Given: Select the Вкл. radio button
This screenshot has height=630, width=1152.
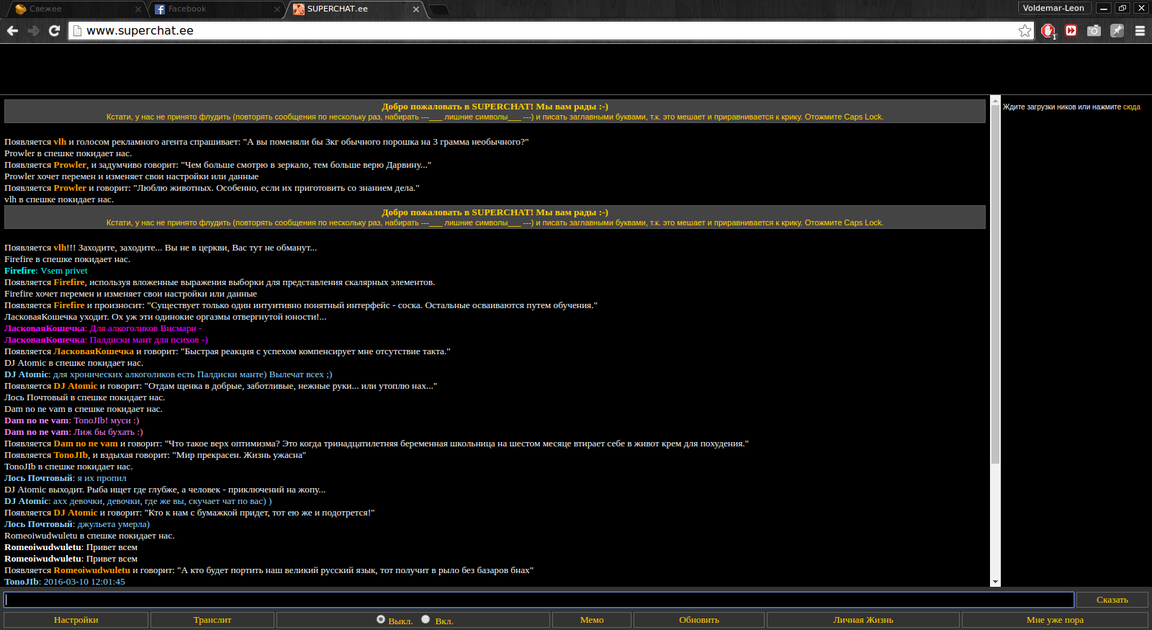Looking at the screenshot, I should 426,619.
